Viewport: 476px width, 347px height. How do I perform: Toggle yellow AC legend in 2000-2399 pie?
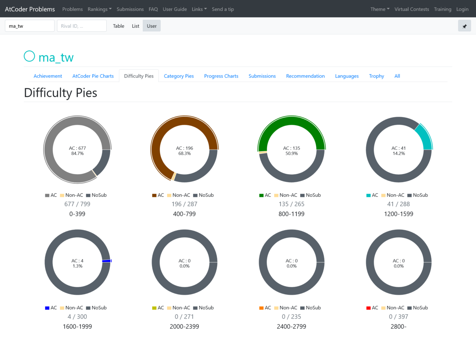pyautogui.click(x=158, y=308)
